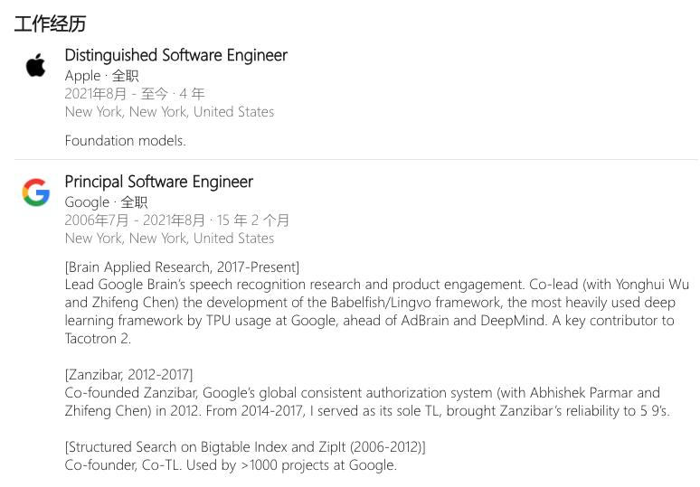
Task: Click the [Zanzibar, 2012-2017] heading
Action: (128, 374)
